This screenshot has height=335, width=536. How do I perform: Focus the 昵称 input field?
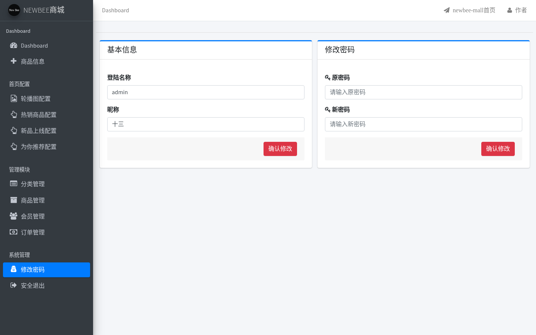206,124
